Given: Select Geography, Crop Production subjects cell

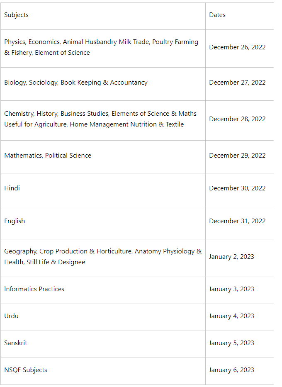Looking at the screenshot, I should (103, 258).
